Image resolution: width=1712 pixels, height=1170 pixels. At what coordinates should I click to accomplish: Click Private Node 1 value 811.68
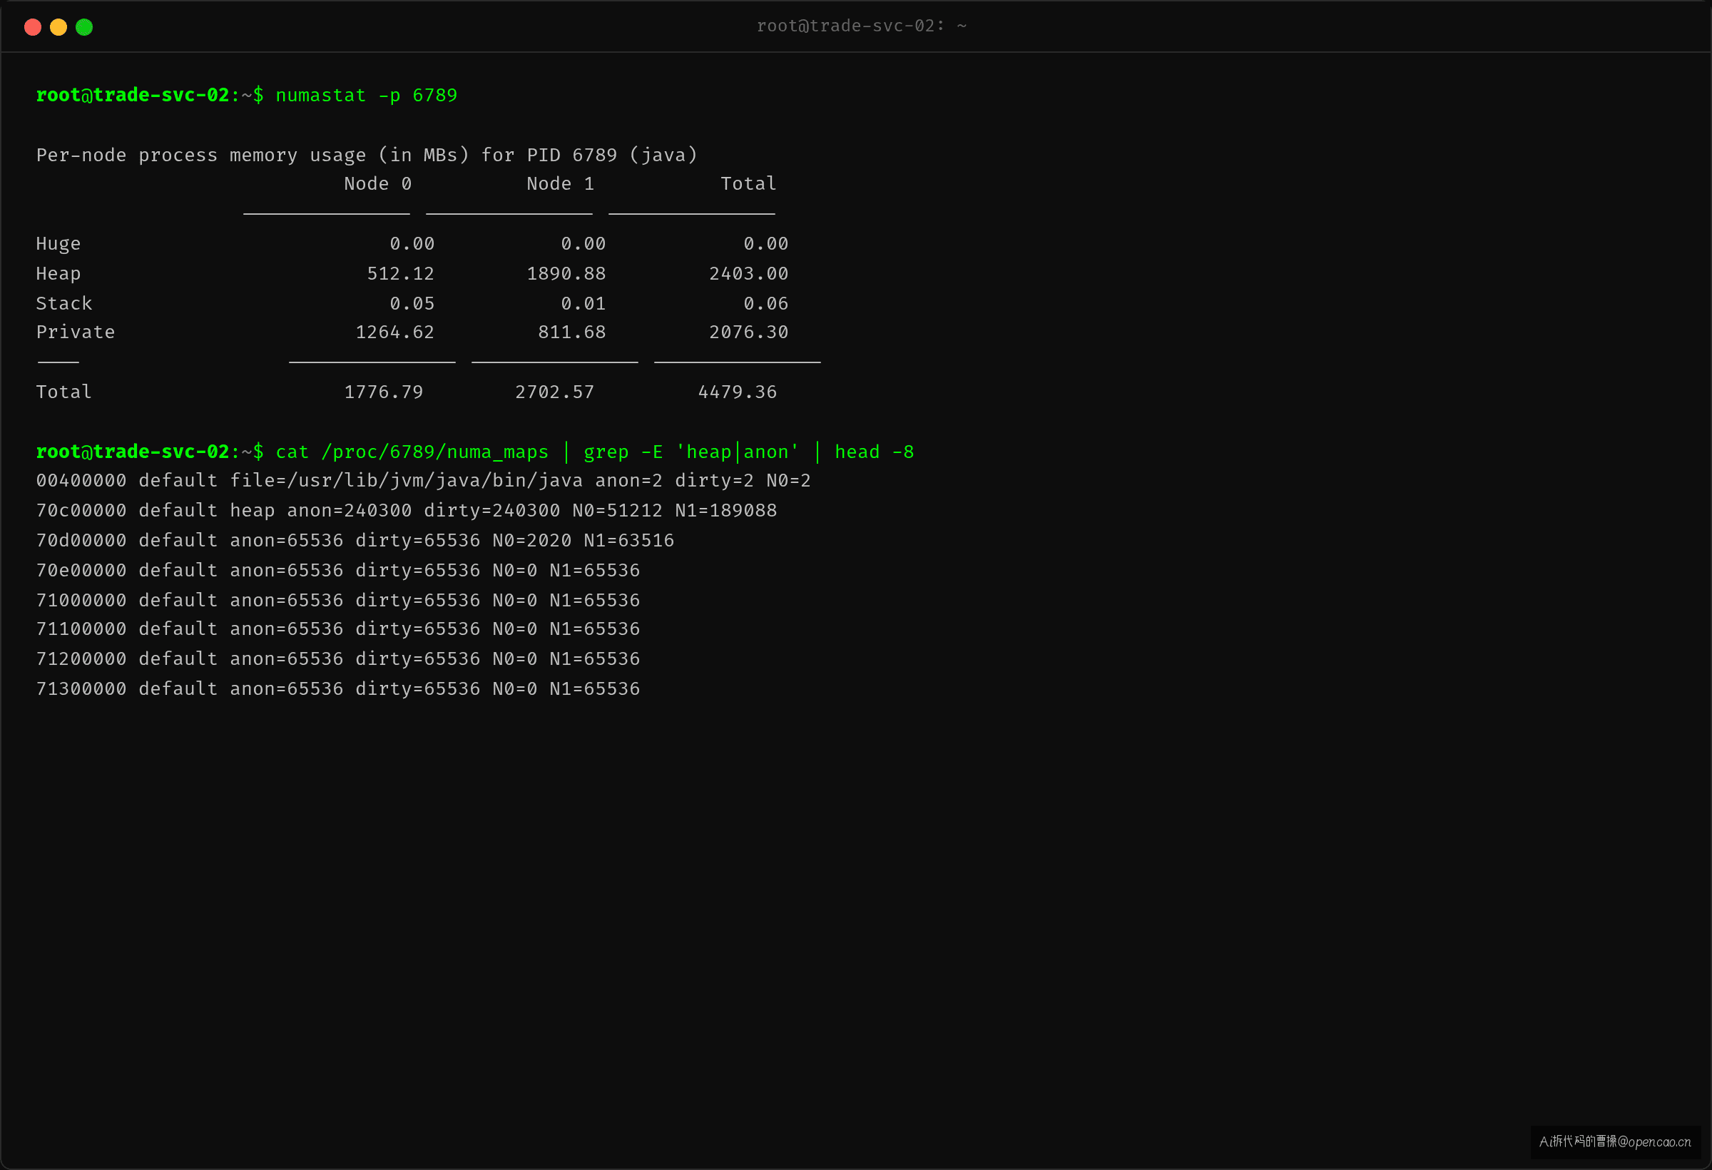[571, 332]
